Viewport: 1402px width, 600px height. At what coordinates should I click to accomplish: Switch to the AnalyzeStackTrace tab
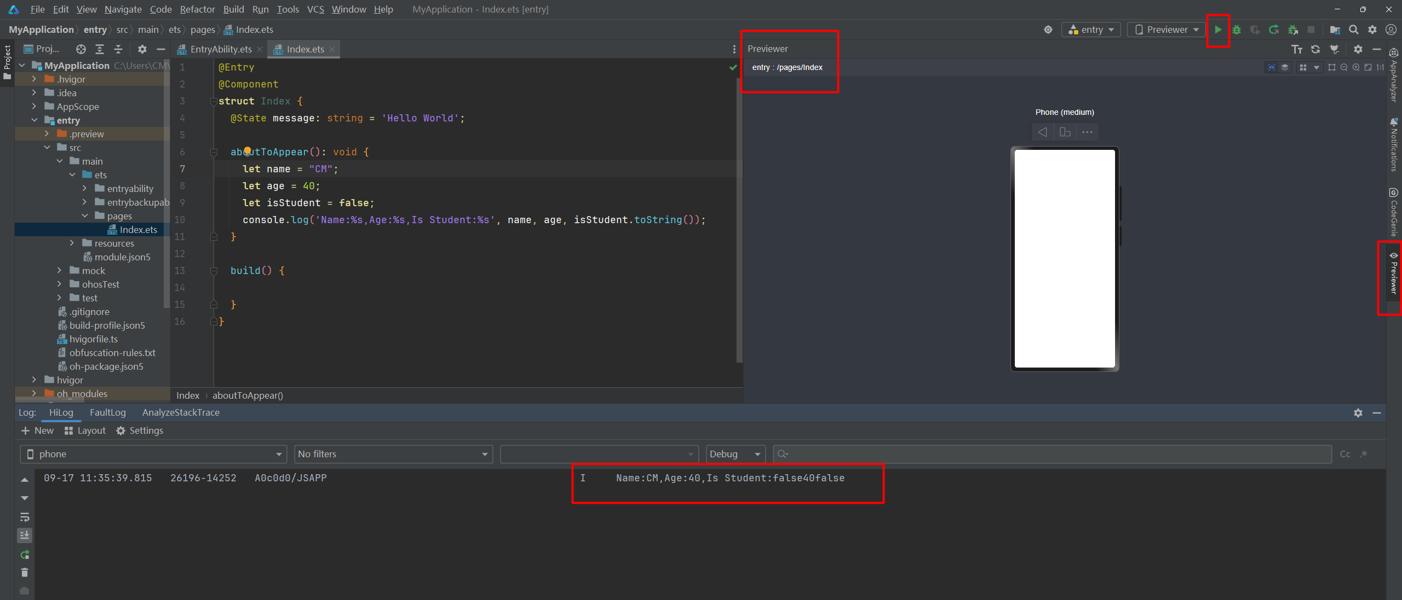[181, 412]
